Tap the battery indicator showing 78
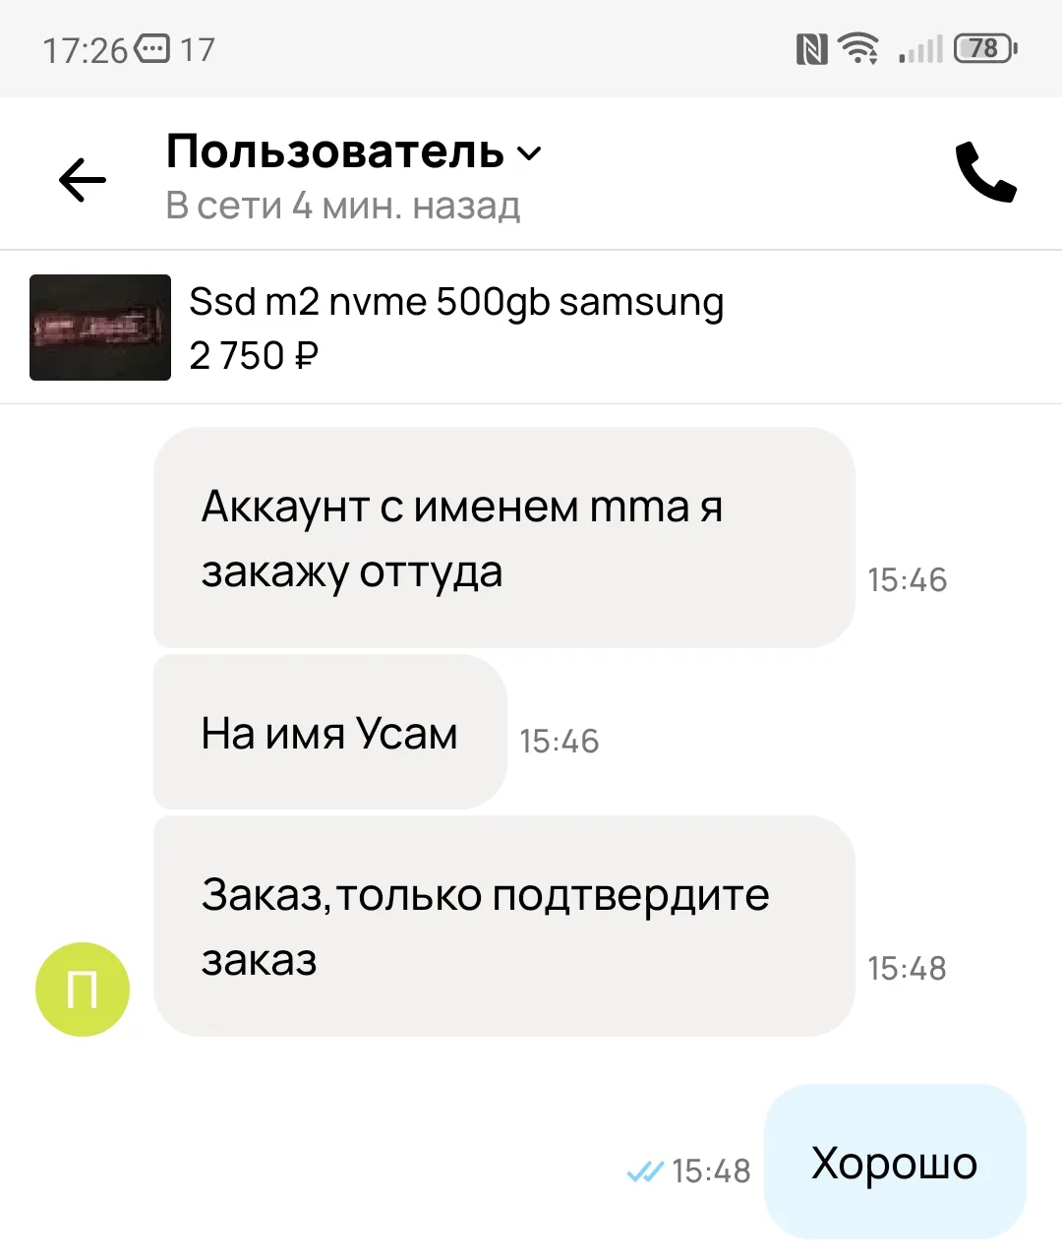The height and width of the screenshot is (1259, 1062). [985, 48]
